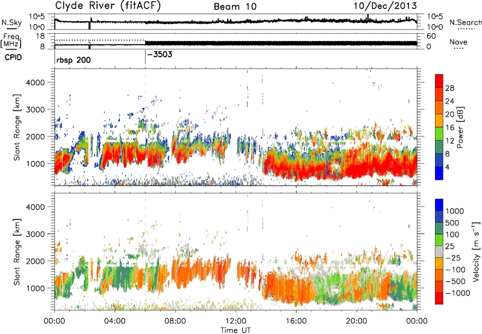The width and height of the screenshot is (482, 334).
Task: Click the final "00:00" label ending the time axis
Action: point(417,321)
